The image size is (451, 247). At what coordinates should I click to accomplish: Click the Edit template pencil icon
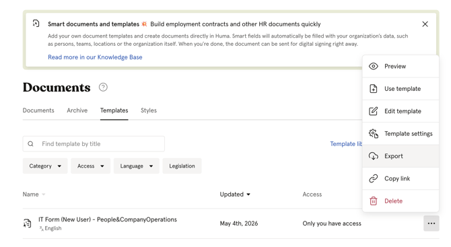374,111
